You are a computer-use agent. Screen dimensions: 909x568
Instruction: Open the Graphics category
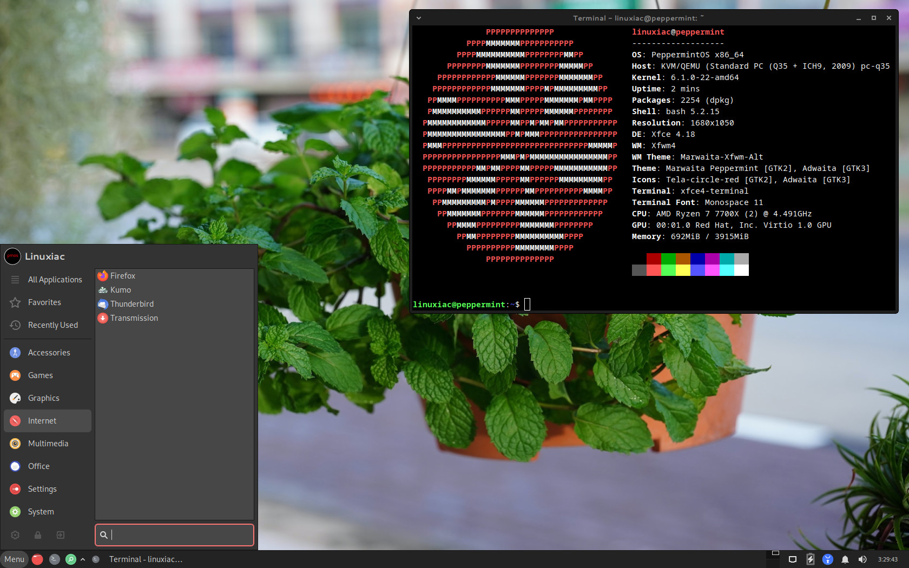pyautogui.click(x=48, y=398)
